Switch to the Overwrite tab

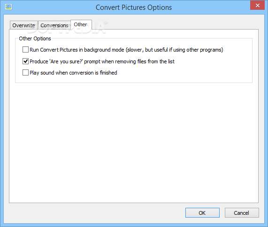pos(23,25)
